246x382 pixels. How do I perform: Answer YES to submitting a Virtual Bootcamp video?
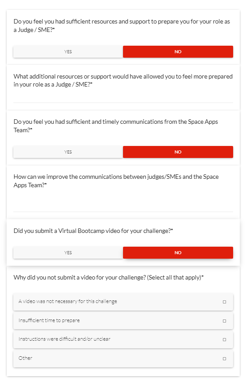[x=68, y=252]
